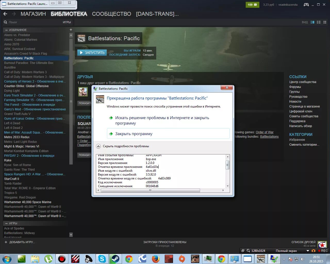
Task: Click the magnifier next to 1280x1024
Action: 248,251
